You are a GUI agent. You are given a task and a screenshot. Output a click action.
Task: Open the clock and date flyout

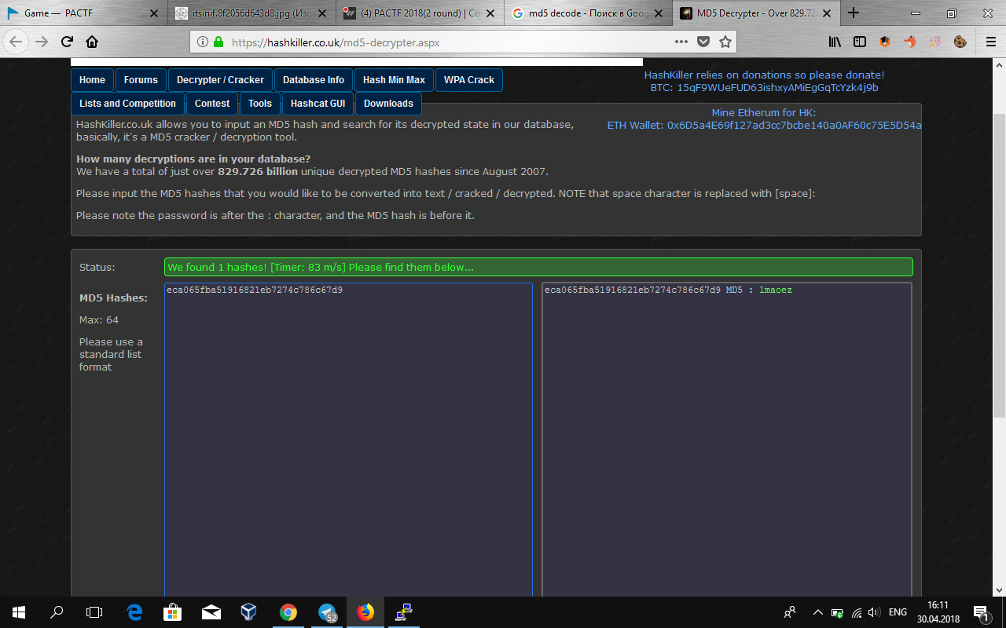(x=938, y=612)
